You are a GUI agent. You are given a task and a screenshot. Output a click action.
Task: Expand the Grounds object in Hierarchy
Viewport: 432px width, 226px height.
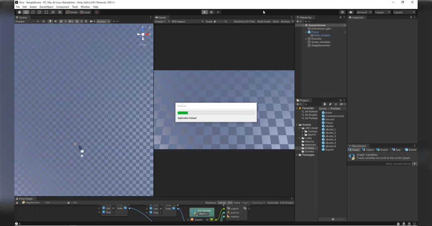pyautogui.click(x=306, y=39)
